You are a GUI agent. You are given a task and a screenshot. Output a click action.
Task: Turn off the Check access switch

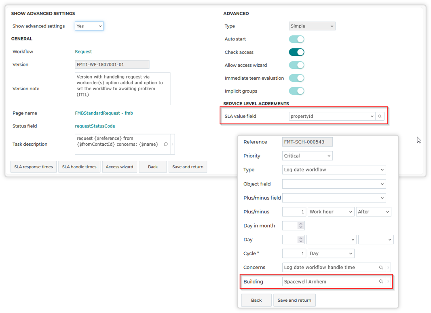(297, 52)
